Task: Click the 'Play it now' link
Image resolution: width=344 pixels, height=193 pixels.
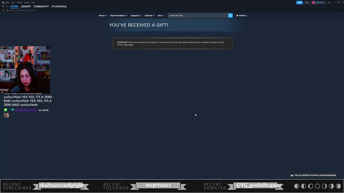Action: pos(128,45)
